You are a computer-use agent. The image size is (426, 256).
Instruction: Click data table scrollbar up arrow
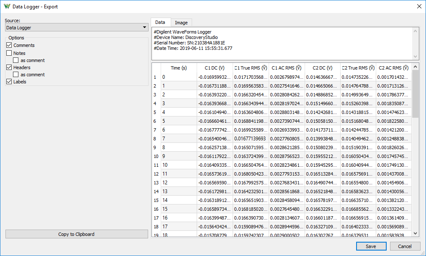coord(415,67)
